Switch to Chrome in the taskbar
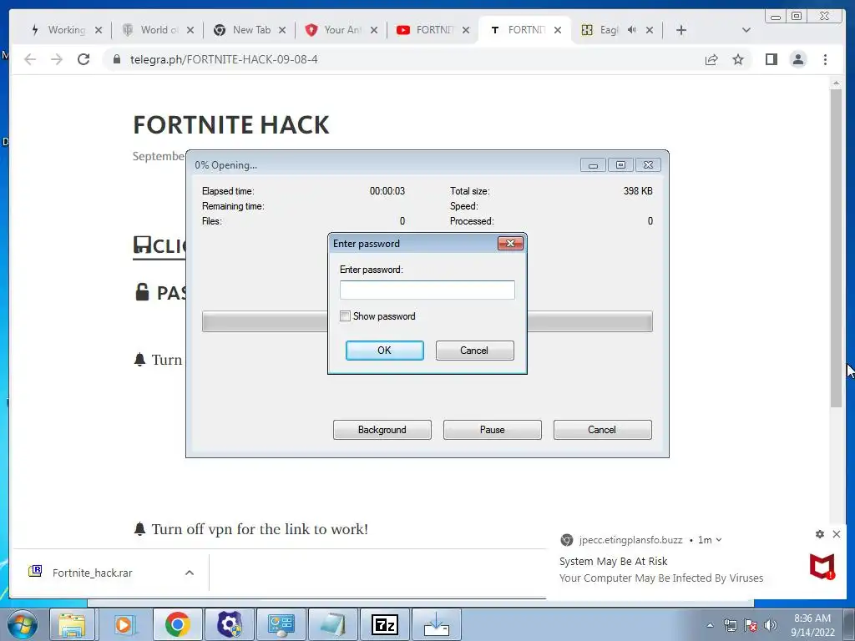Screen dimensions: 855x641 tap(177, 624)
